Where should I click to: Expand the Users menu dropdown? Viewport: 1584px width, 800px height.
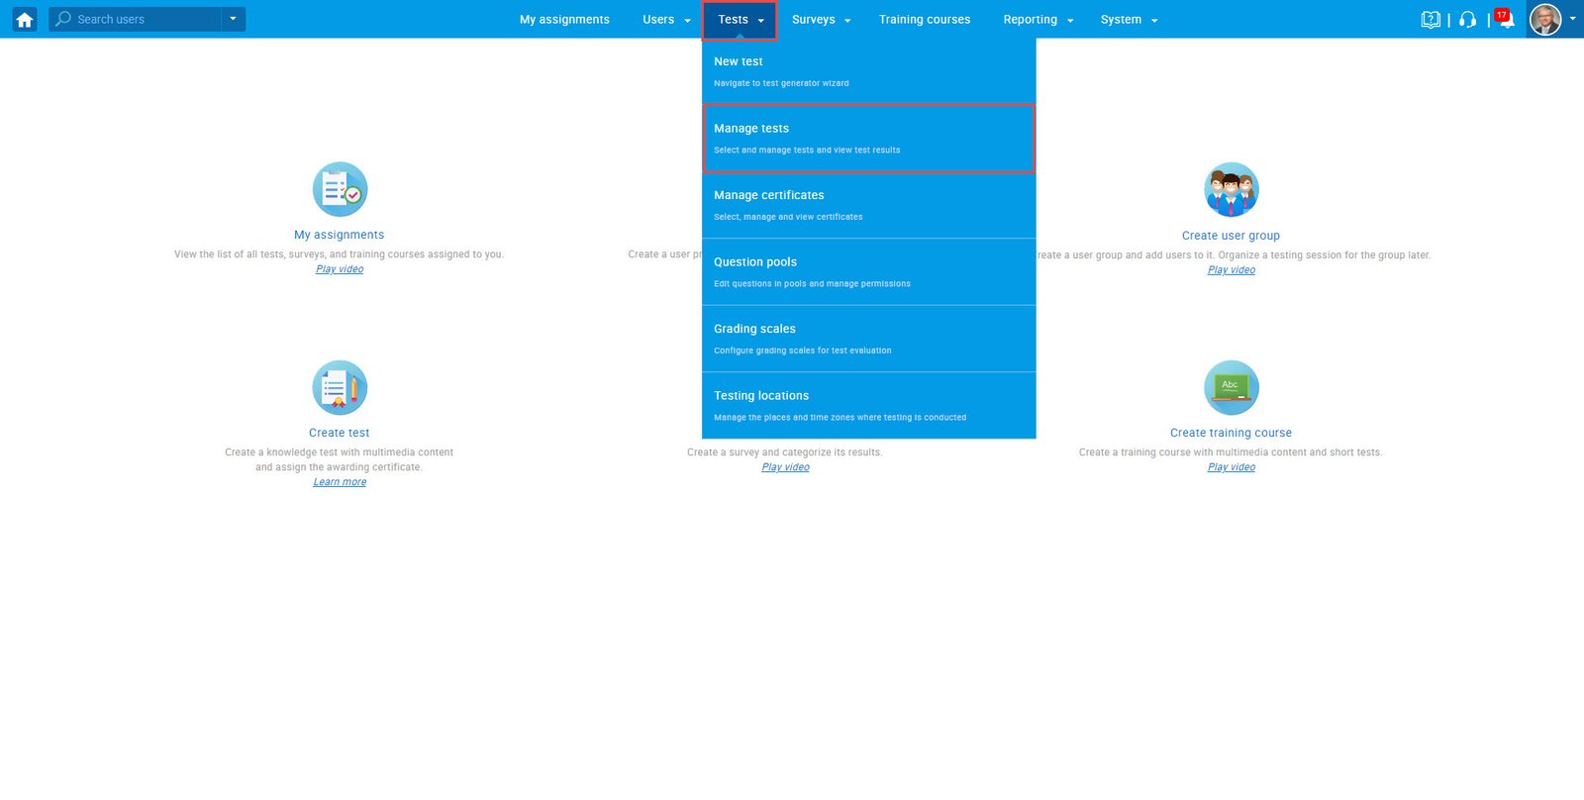tap(666, 19)
